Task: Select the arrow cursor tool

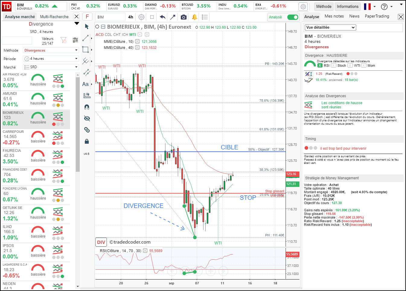Action: tap(87, 27)
